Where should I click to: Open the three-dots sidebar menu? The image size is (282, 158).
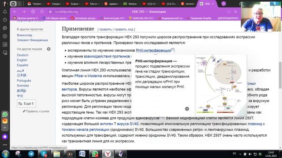point(5,145)
